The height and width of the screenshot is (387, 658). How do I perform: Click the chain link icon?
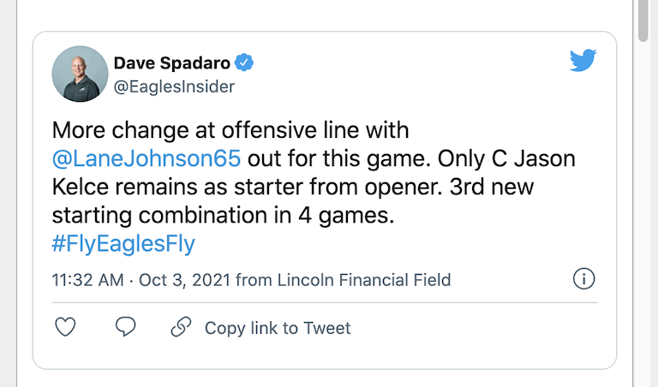coord(181,327)
